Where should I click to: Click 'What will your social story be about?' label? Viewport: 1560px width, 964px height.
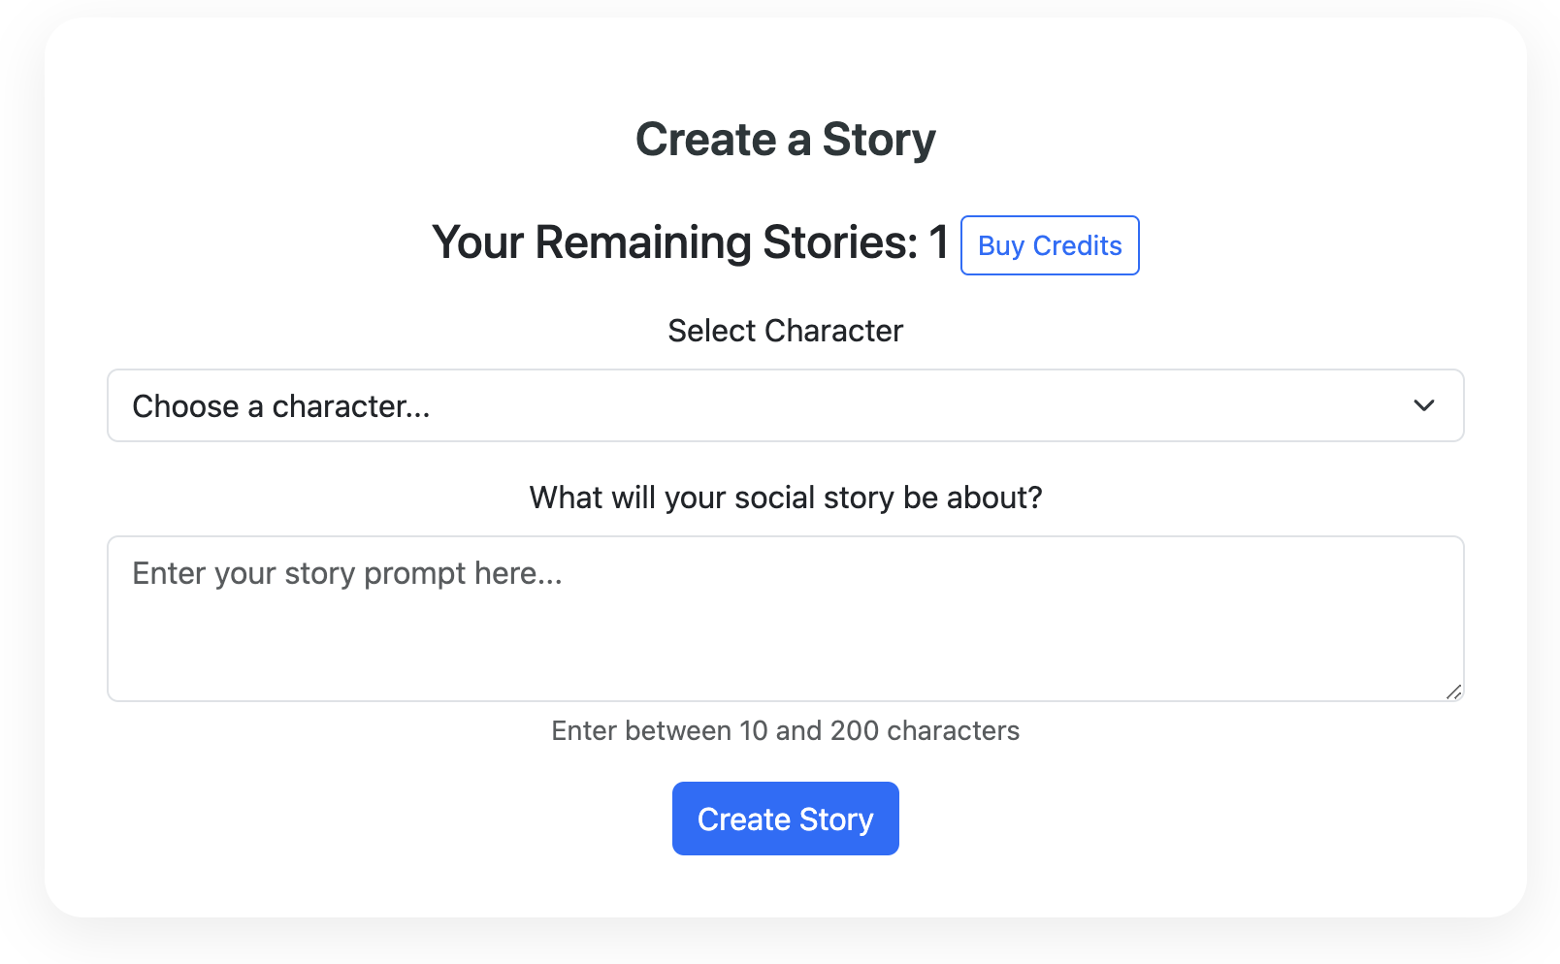pyautogui.click(x=785, y=498)
